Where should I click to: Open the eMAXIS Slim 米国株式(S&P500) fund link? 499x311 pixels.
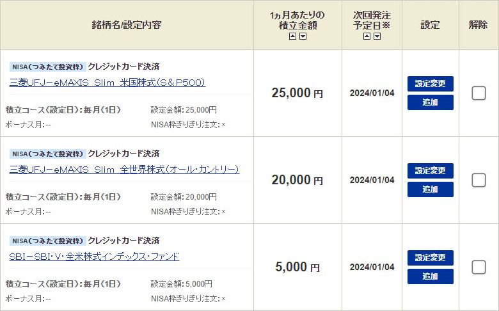pyautogui.click(x=107, y=83)
